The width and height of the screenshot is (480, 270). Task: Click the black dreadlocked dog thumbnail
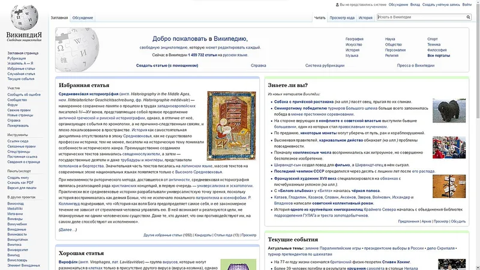tap(449, 110)
